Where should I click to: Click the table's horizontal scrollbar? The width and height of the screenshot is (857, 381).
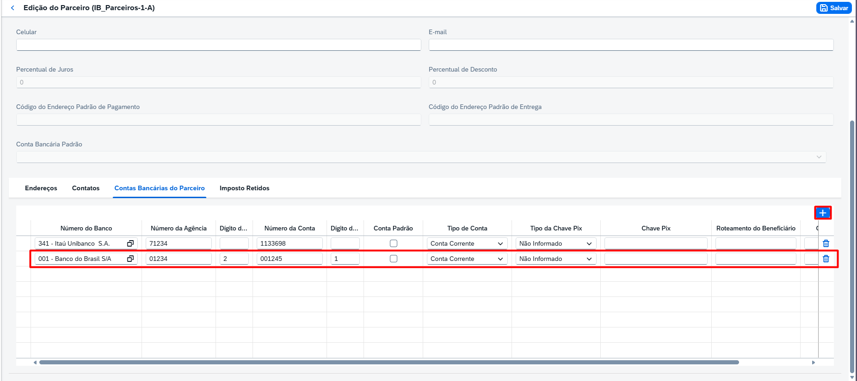(389, 363)
